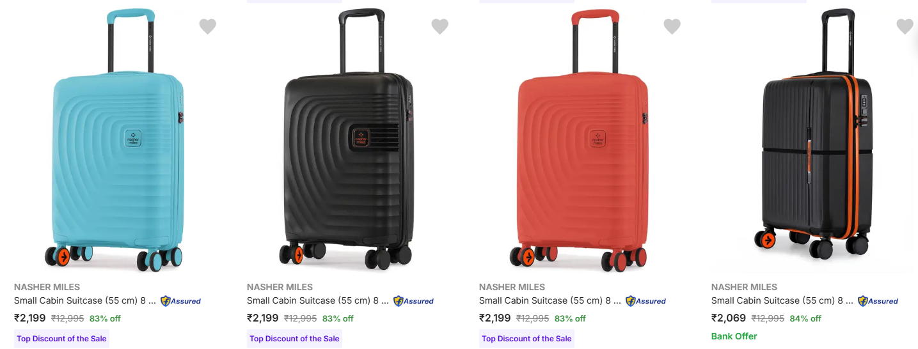Click Top Discount of the Sale tag under the blue suitcase
918x349 pixels.
(x=61, y=339)
